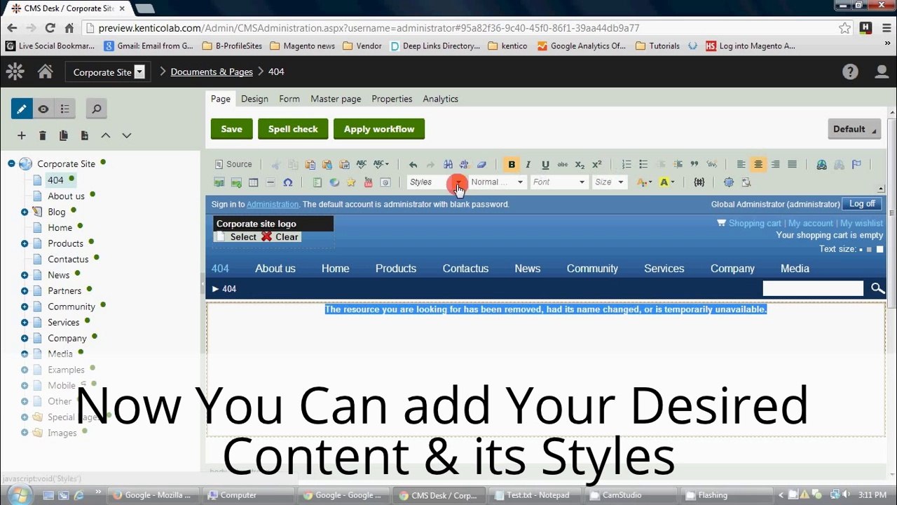Viewport: 897px width, 505px height.
Task: Click the Remove format eraser icon
Action: pos(481,164)
